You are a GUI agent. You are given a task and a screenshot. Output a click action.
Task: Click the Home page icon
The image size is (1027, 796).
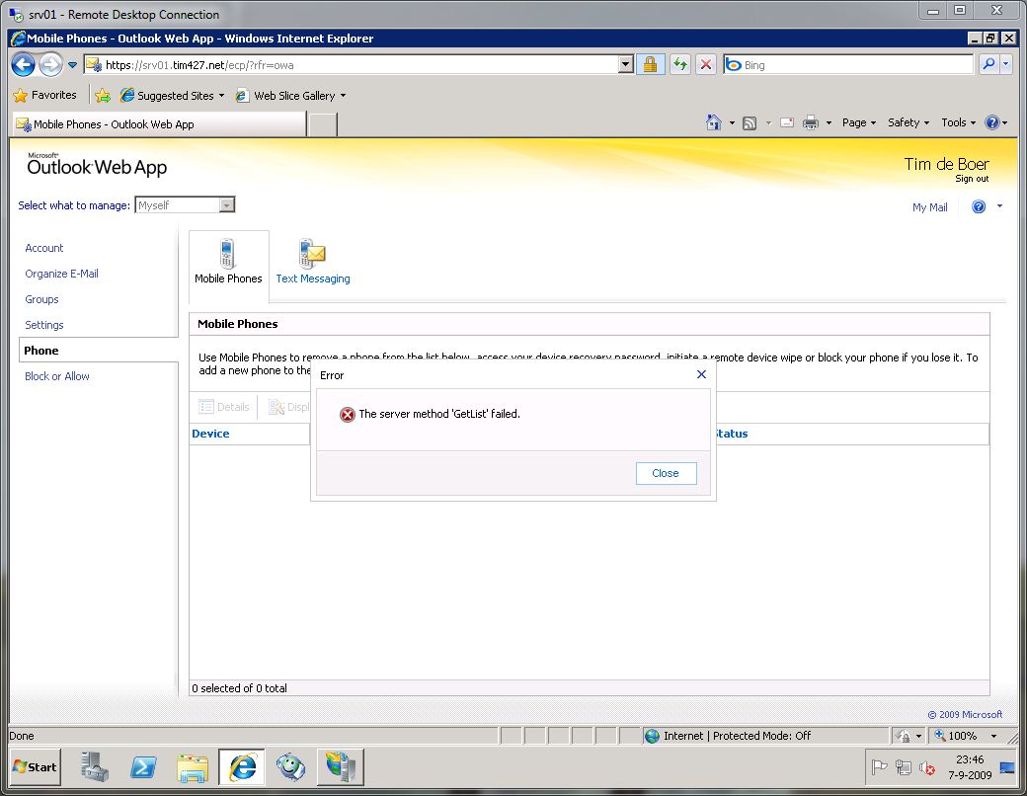click(713, 122)
